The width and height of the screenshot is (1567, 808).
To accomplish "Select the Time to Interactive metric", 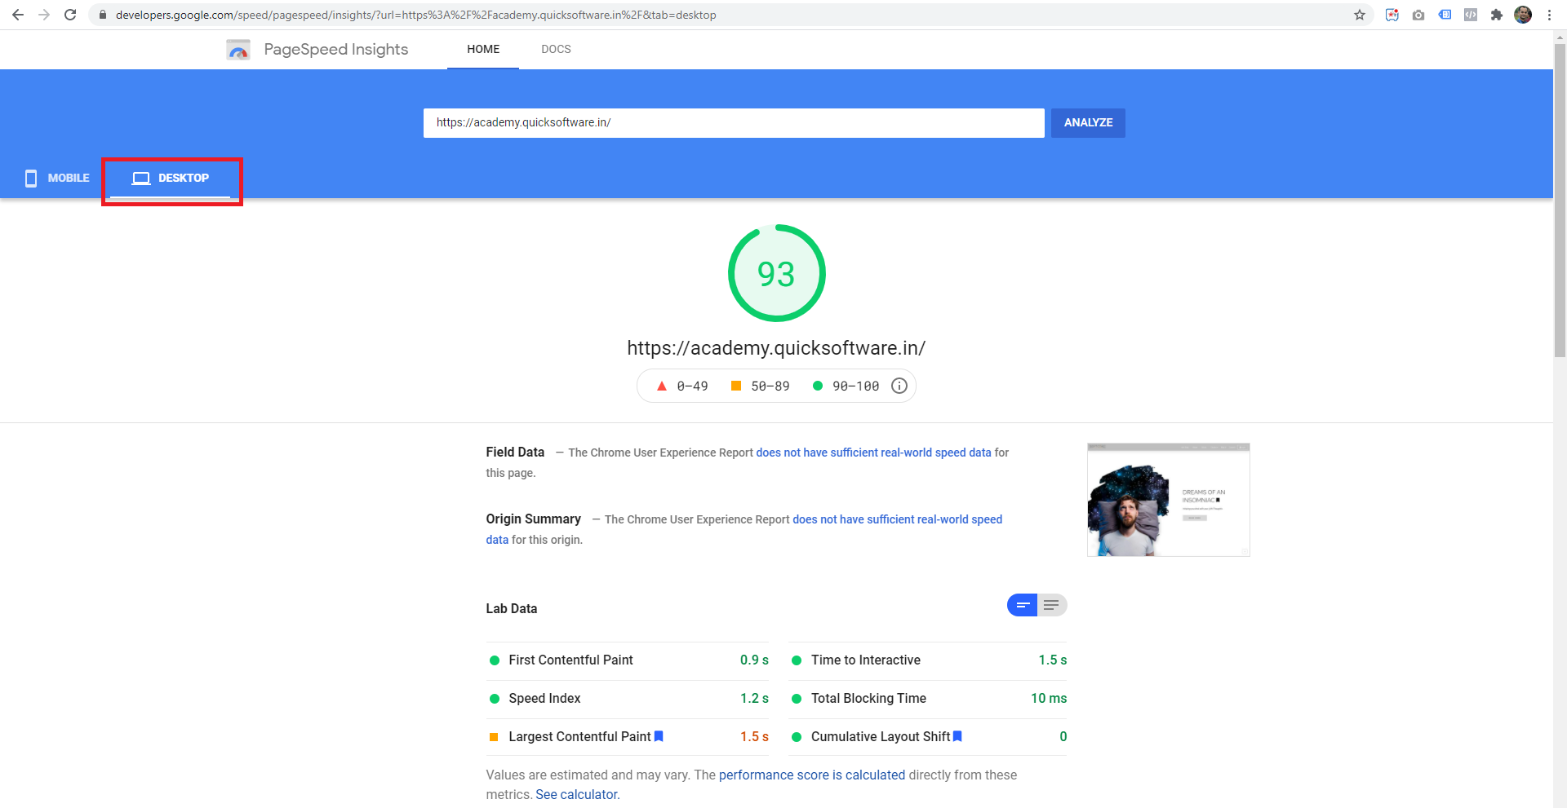I will click(928, 660).
